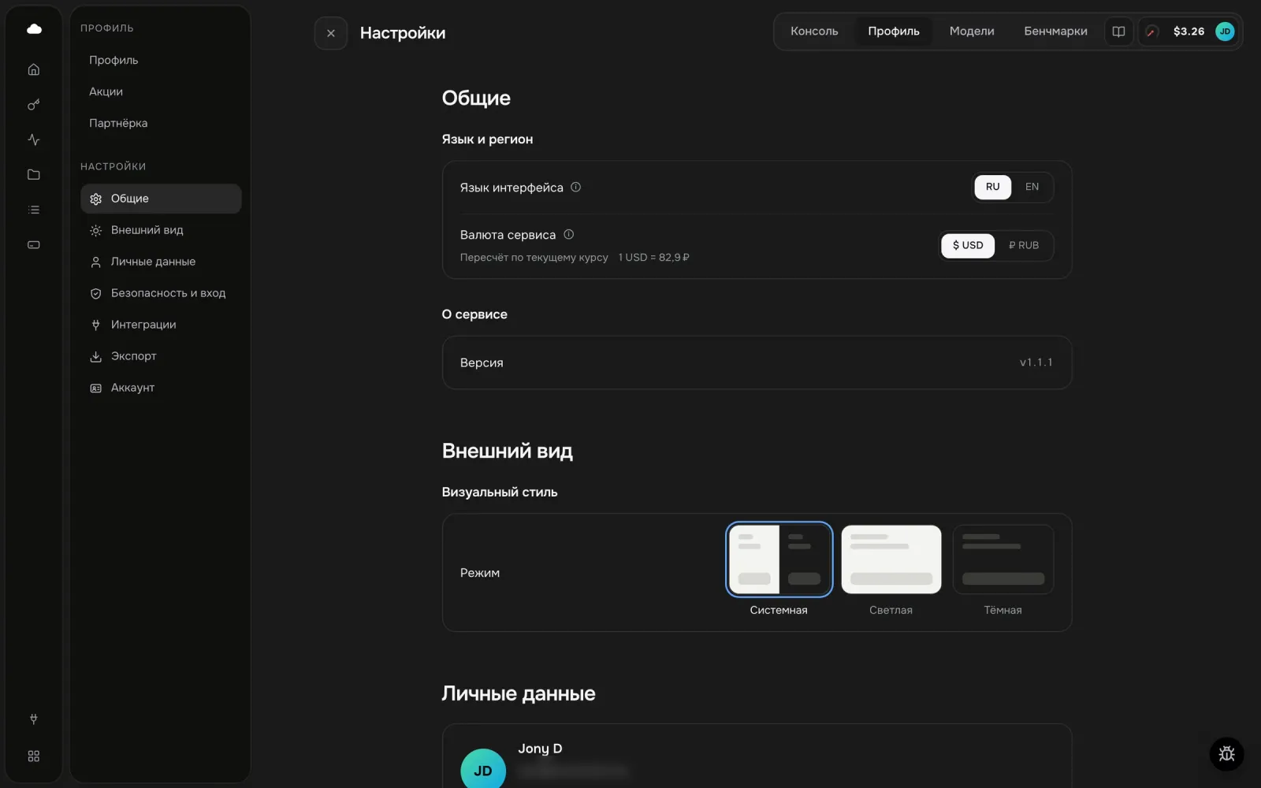
Task: Switch to the Профиль tab
Action: click(x=894, y=32)
